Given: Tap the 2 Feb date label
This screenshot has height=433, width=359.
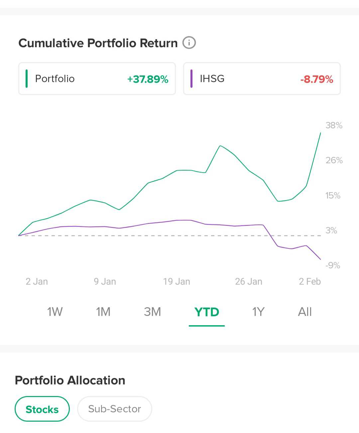Looking at the screenshot, I should 309,282.
